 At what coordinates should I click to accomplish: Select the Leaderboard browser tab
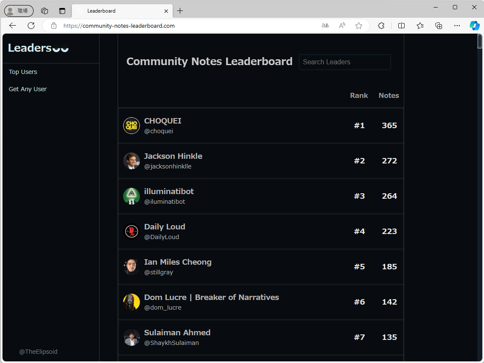(x=122, y=11)
